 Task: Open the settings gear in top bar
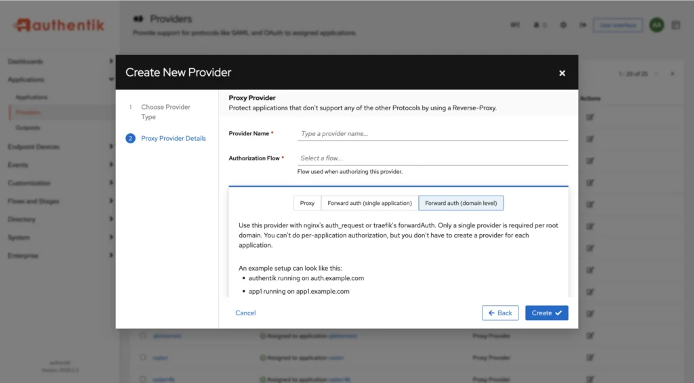click(563, 25)
